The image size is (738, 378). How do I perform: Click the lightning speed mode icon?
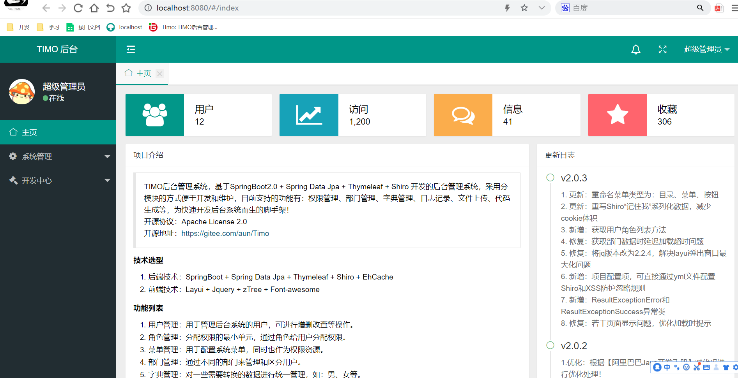pyautogui.click(x=507, y=8)
